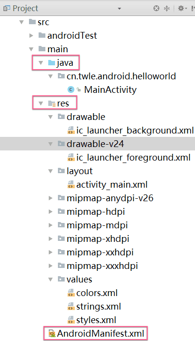Screen dimensions: 195x341
Task: Open the Project view dropdown arrow
Action: (x=119, y=9)
